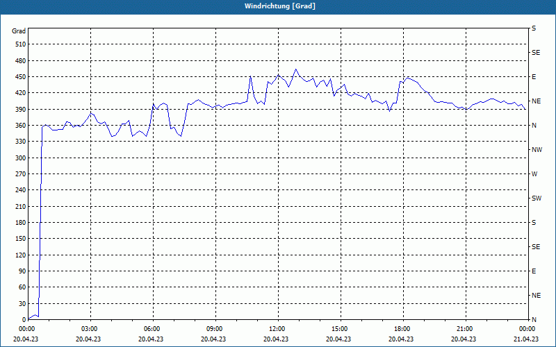Image resolution: width=556 pixels, height=347 pixels.
Task: Click the SE compass label beside the 480 gridline
Action: (536, 53)
